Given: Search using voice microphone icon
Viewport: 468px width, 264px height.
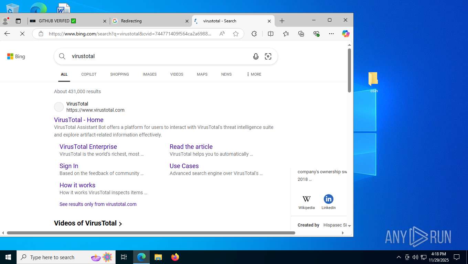Looking at the screenshot, I should (x=256, y=56).
